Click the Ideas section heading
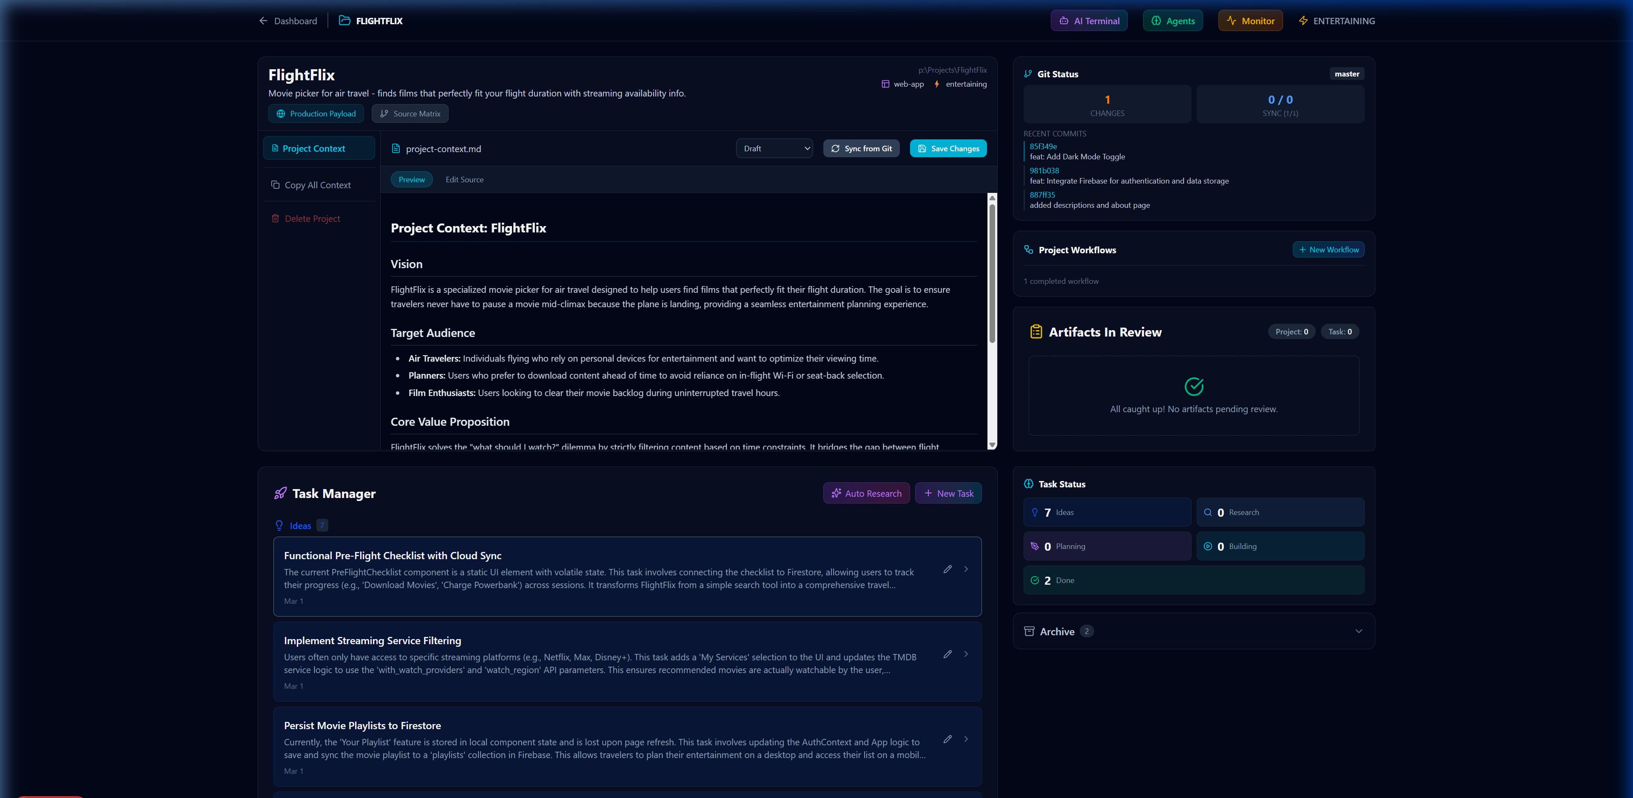The width and height of the screenshot is (1633, 798). tap(301, 526)
